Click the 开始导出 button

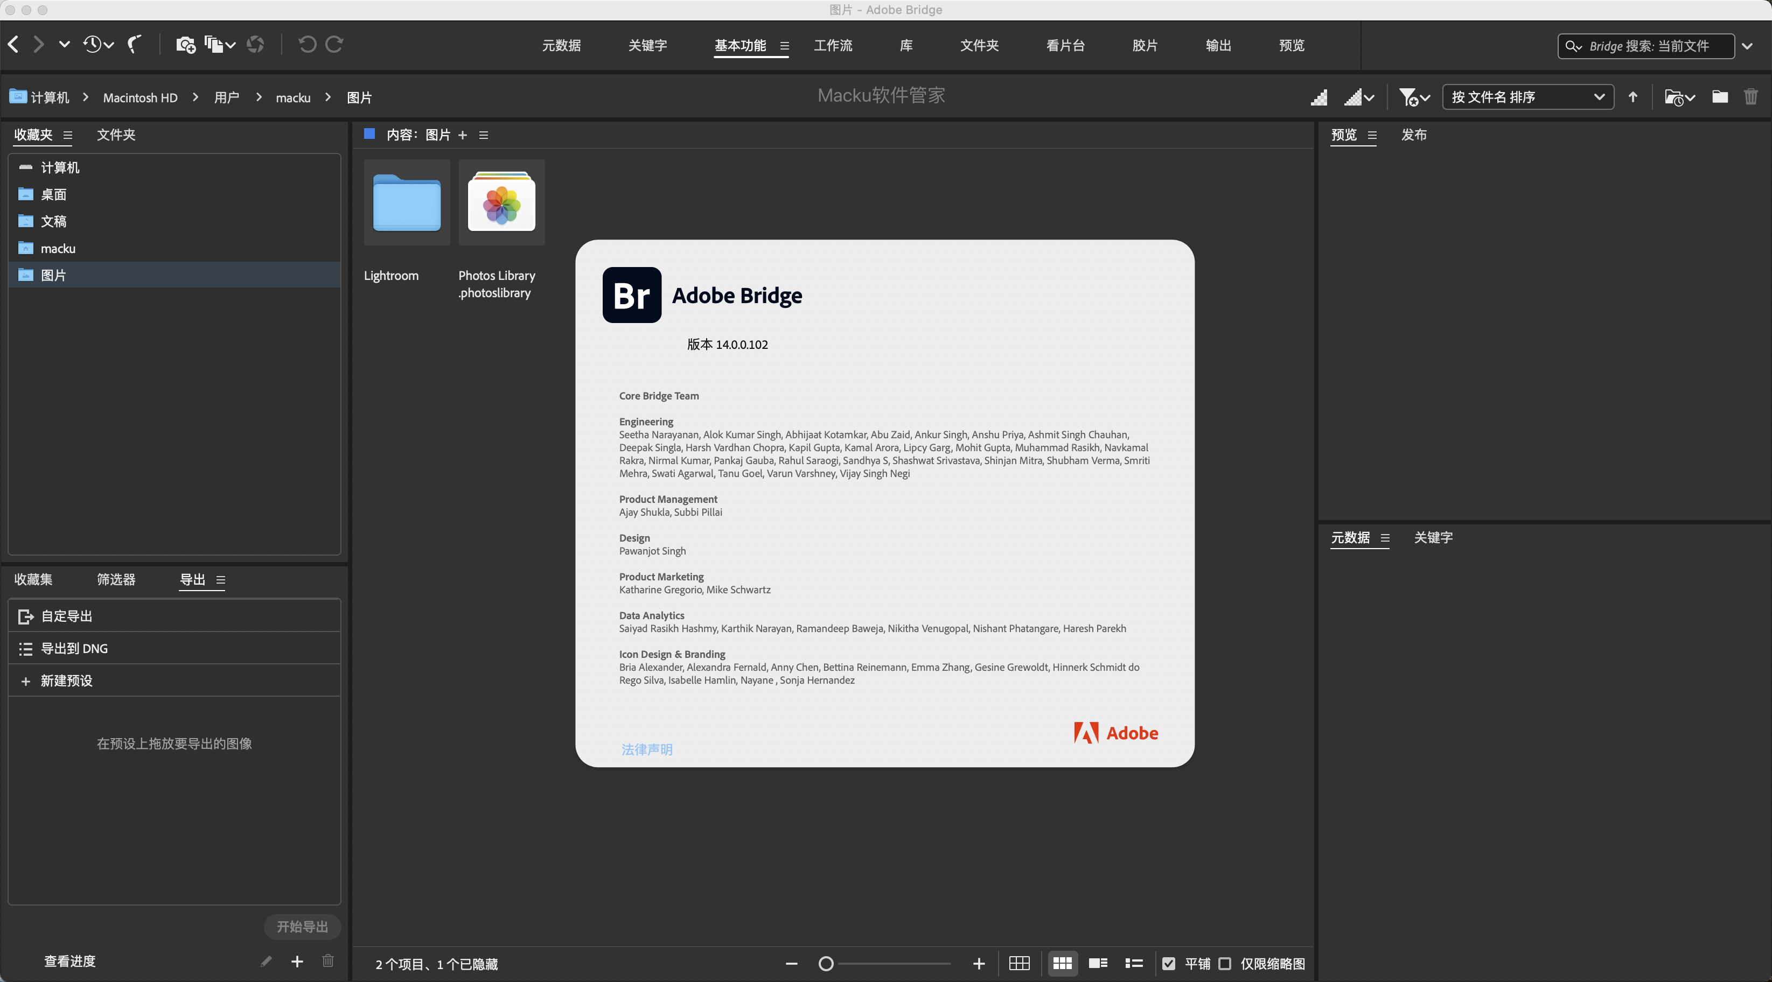click(x=302, y=927)
